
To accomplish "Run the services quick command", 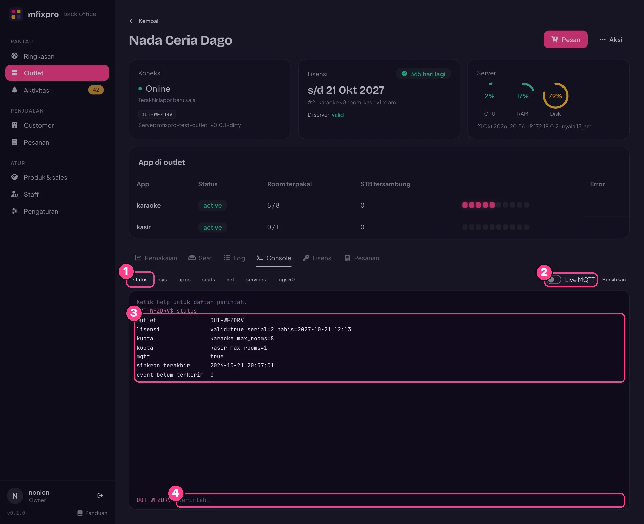I will tap(256, 280).
